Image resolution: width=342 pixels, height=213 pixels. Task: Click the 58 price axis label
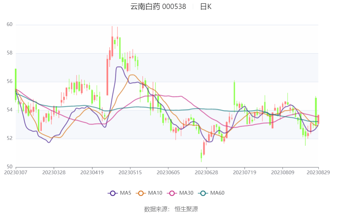(10, 53)
